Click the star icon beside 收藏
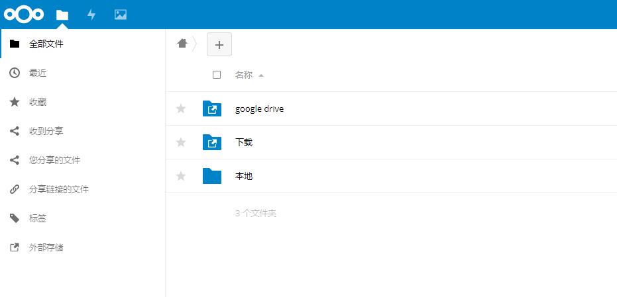The image size is (617, 297). [15, 102]
